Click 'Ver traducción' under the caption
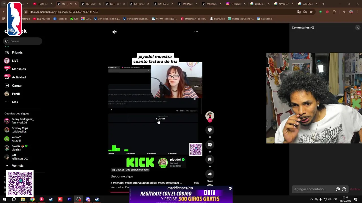 pos(120,187)
